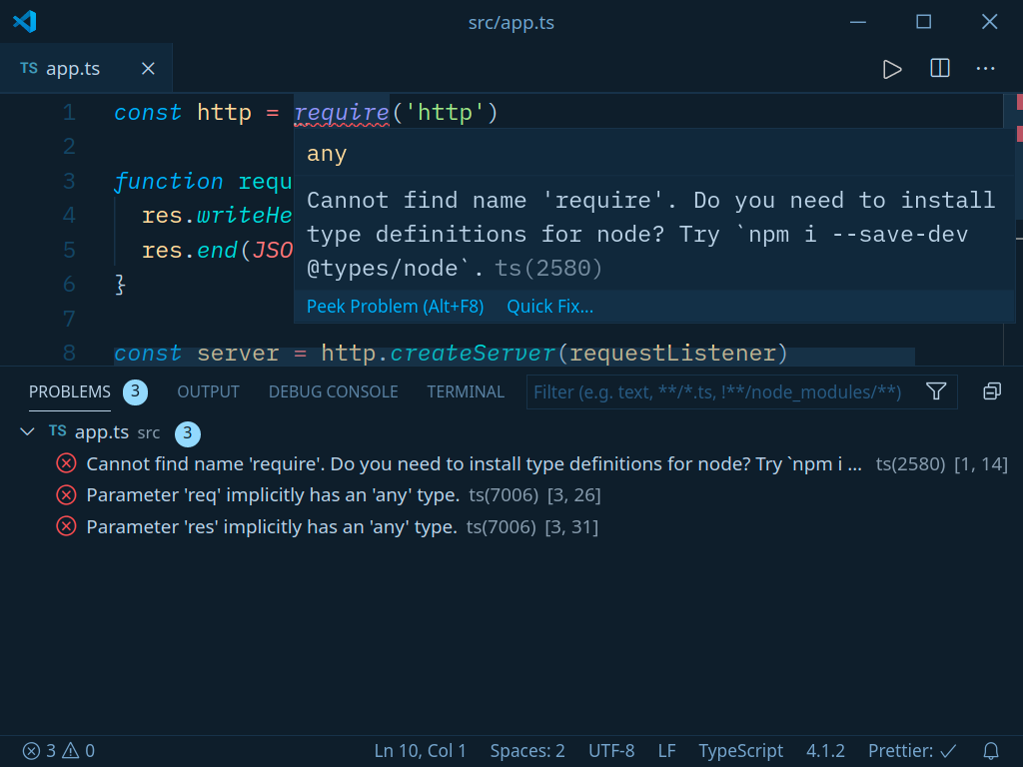Click Peek Problem (Alt+F8) link
1023x767 pixels.
pyautogui.click(x=396, y=307)
